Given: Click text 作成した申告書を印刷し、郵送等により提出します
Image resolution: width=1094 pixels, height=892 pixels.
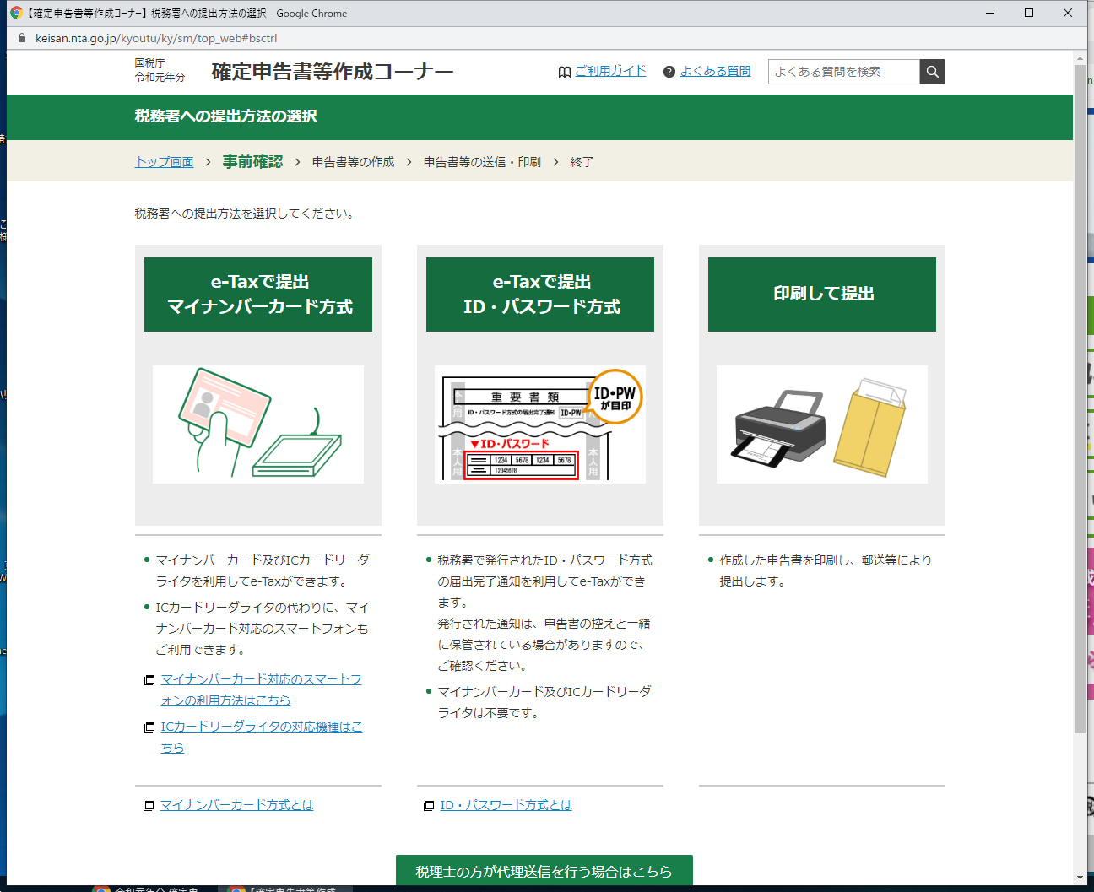Looking at the screenshot, I should click(x=826, y=570).
